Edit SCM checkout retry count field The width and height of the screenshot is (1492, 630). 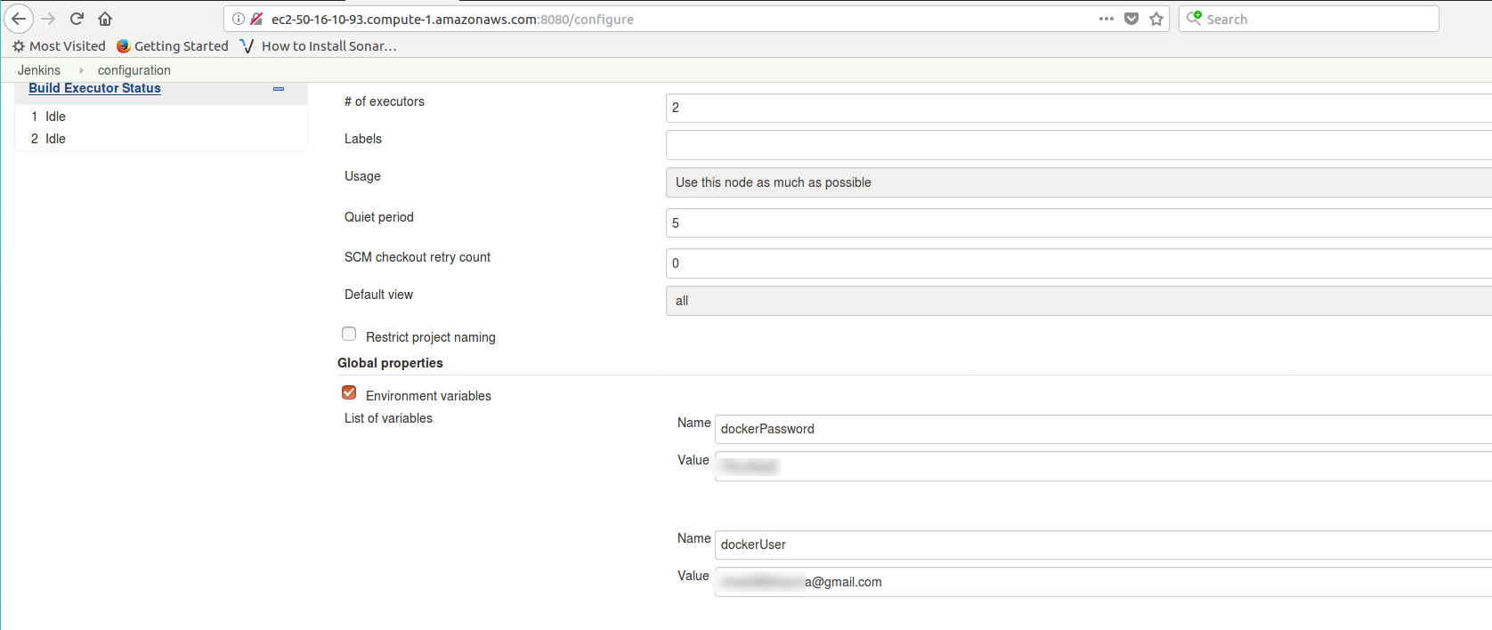point(1079,263)
